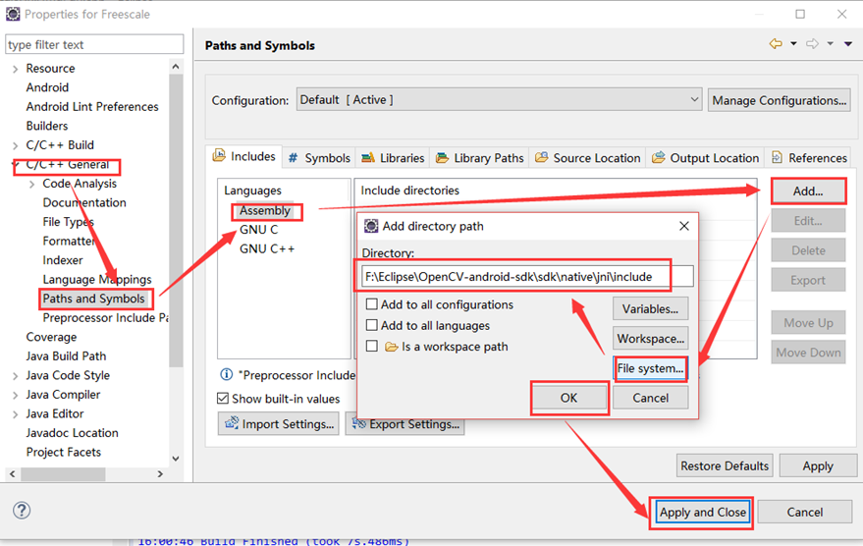Collapse the C/C++ General tree node
The image size is (863, 546).
pos(15,165)
